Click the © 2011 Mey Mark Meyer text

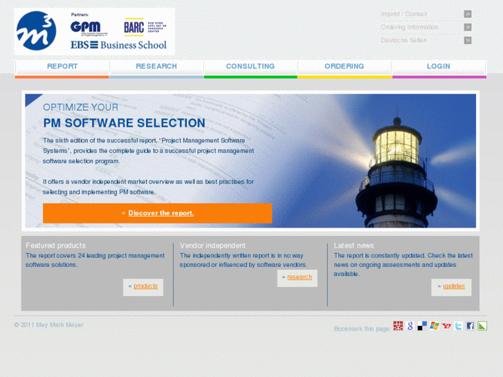pos(48,325)
